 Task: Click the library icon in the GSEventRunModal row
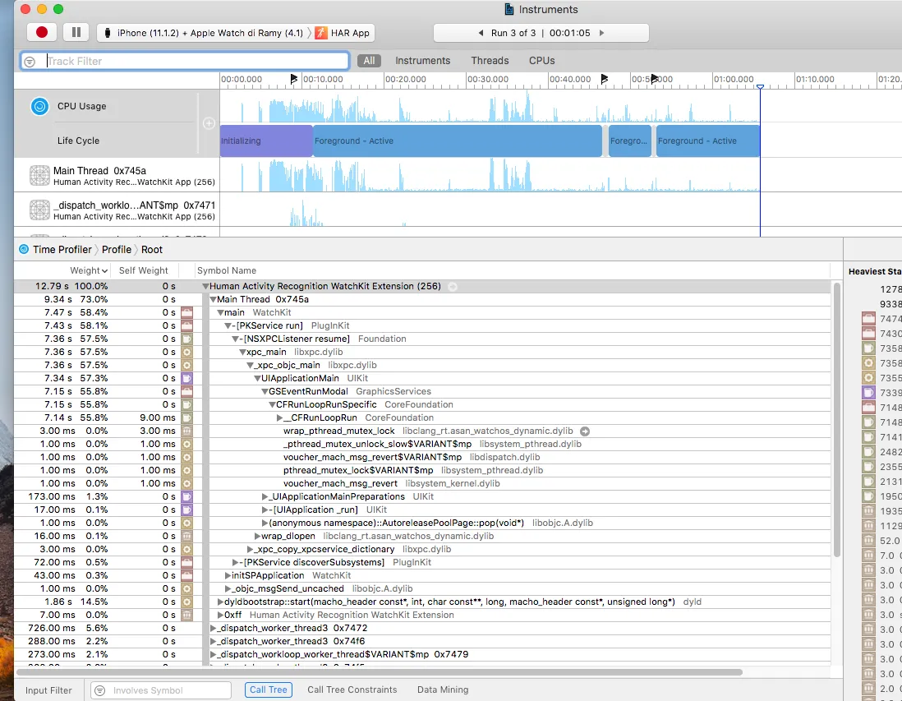pyautogui.click(x=187, y=391)
